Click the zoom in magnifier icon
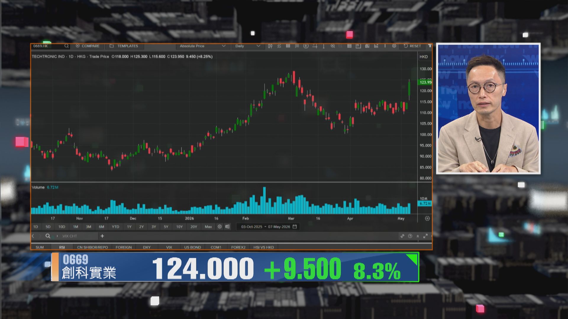Image resolution: width=568 pixels, height=319 pixels. (333, 46)
